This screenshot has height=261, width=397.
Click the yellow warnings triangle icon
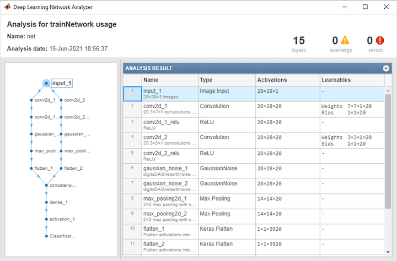click(x=345, y=40)
